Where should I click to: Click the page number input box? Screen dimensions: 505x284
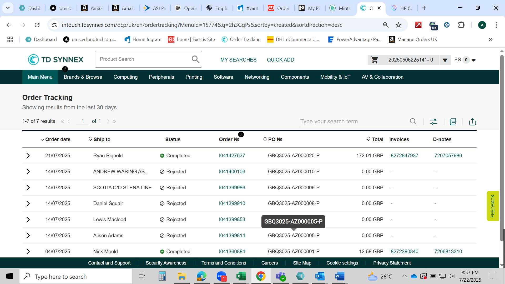(x=83, y=121)
